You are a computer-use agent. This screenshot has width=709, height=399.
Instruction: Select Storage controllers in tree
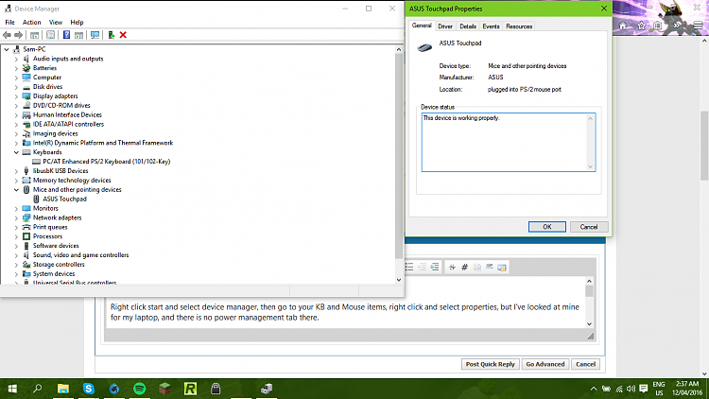click(x=59, y=265)
